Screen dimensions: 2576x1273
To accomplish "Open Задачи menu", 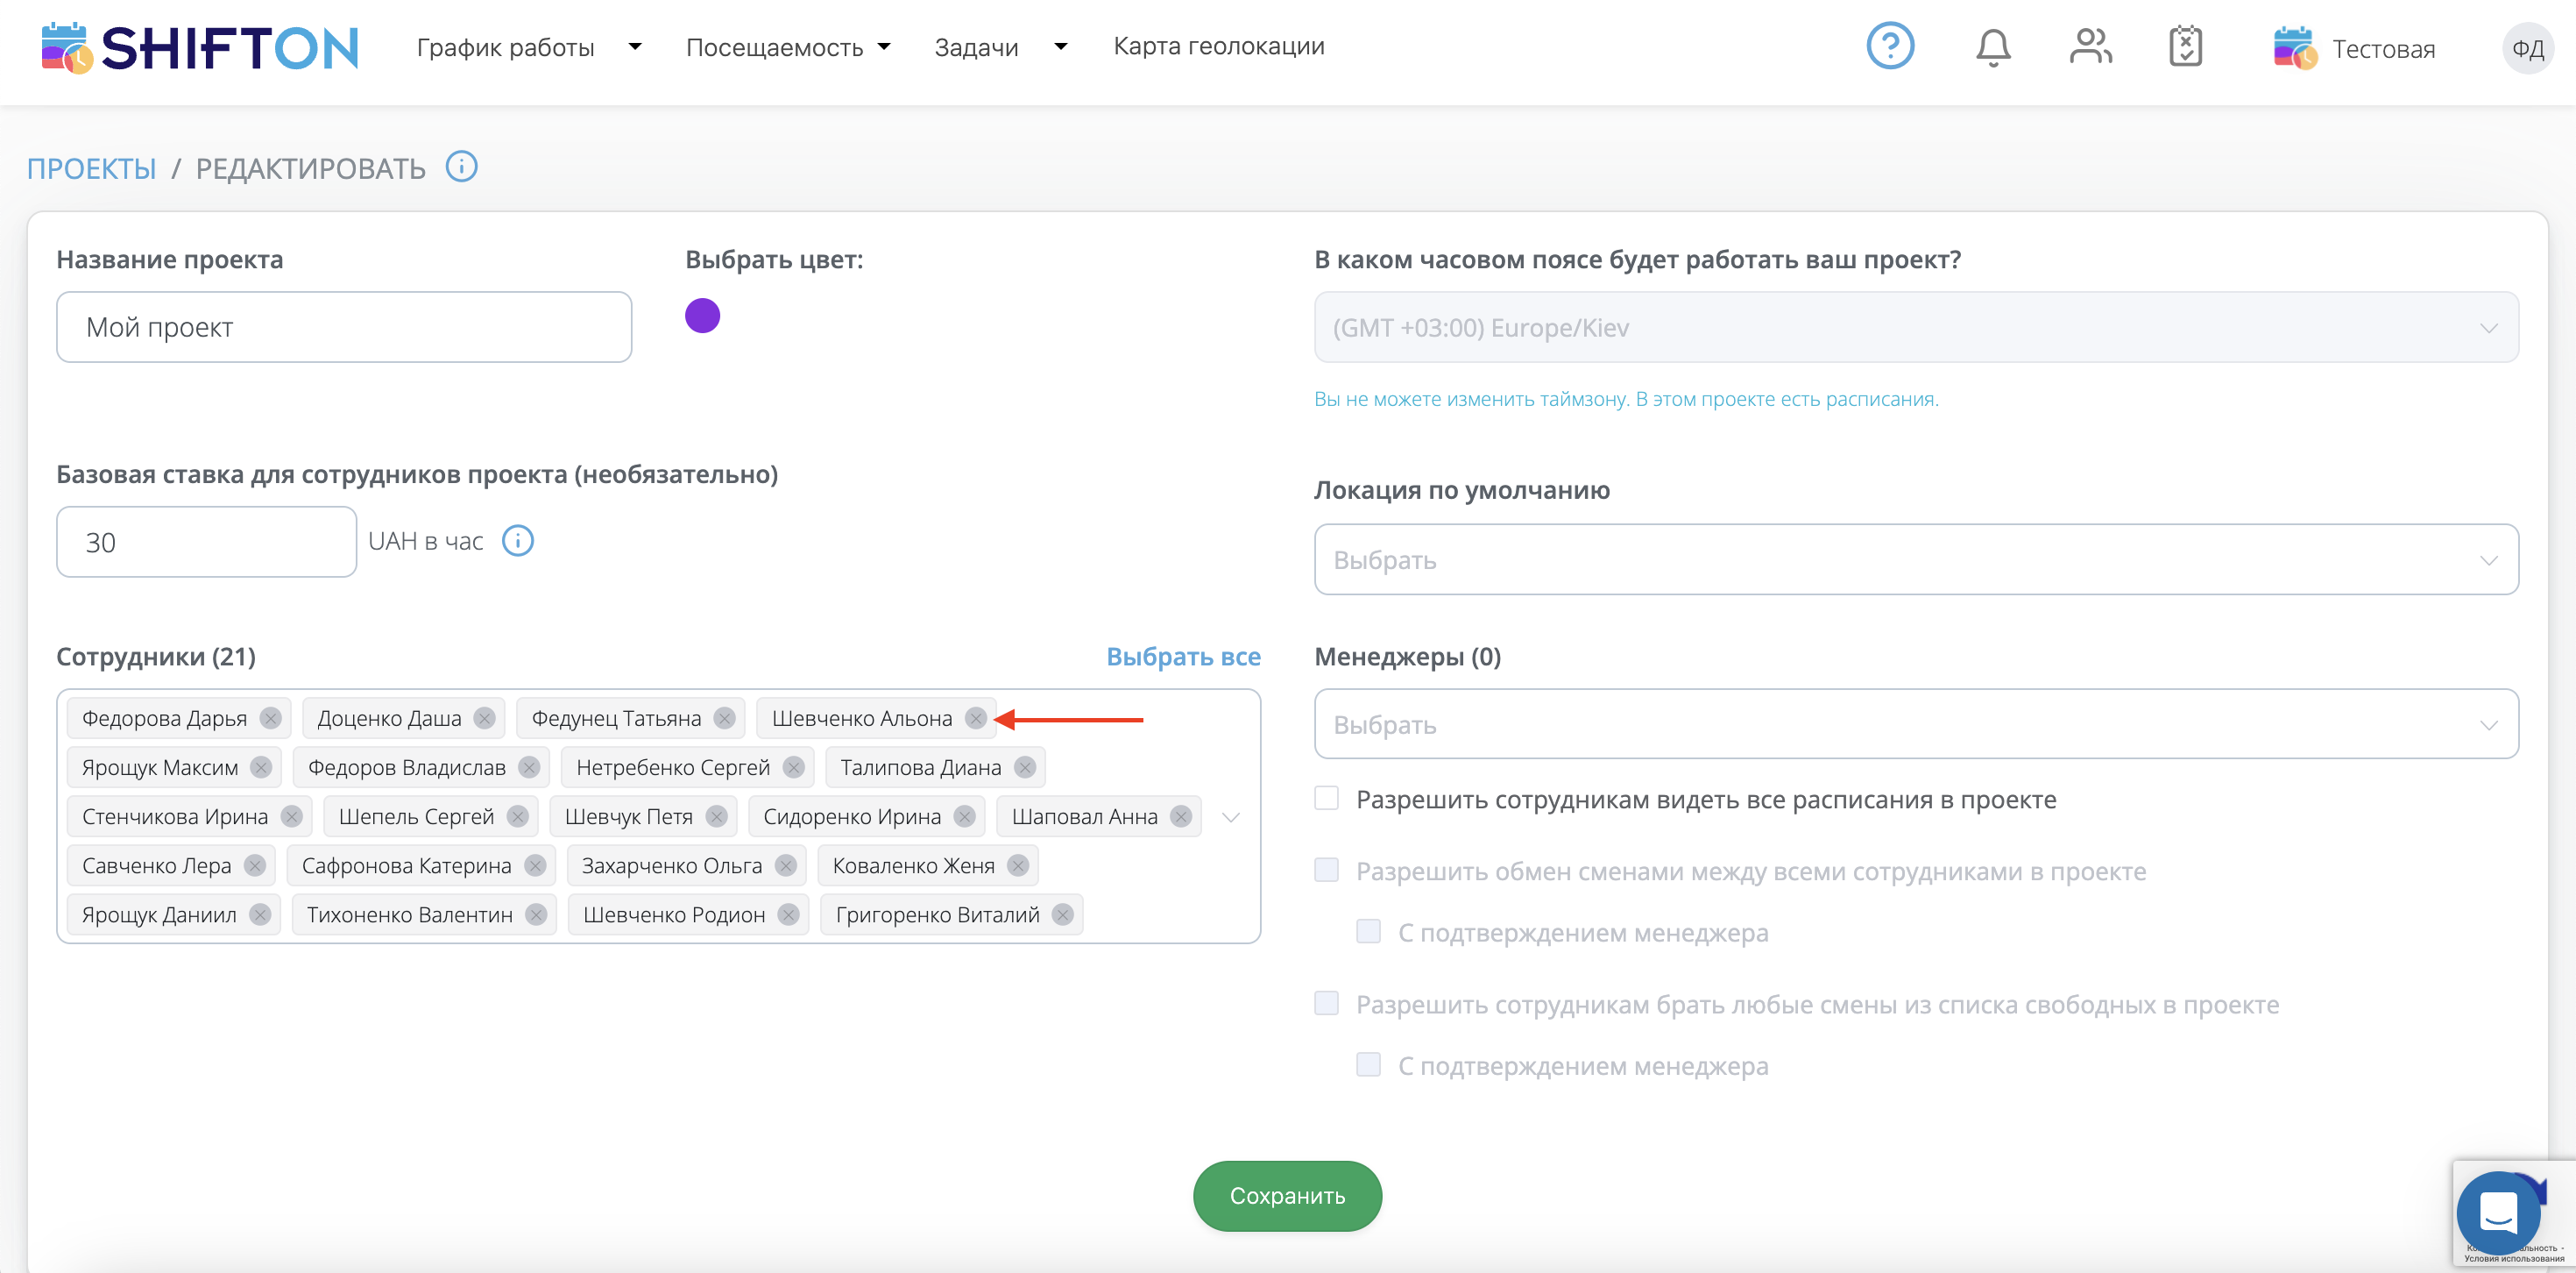I will pos(976,47).
